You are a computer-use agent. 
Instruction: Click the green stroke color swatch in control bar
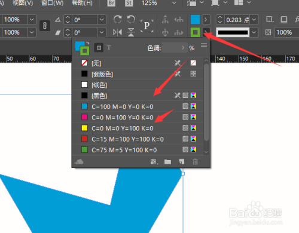(195, 32)
